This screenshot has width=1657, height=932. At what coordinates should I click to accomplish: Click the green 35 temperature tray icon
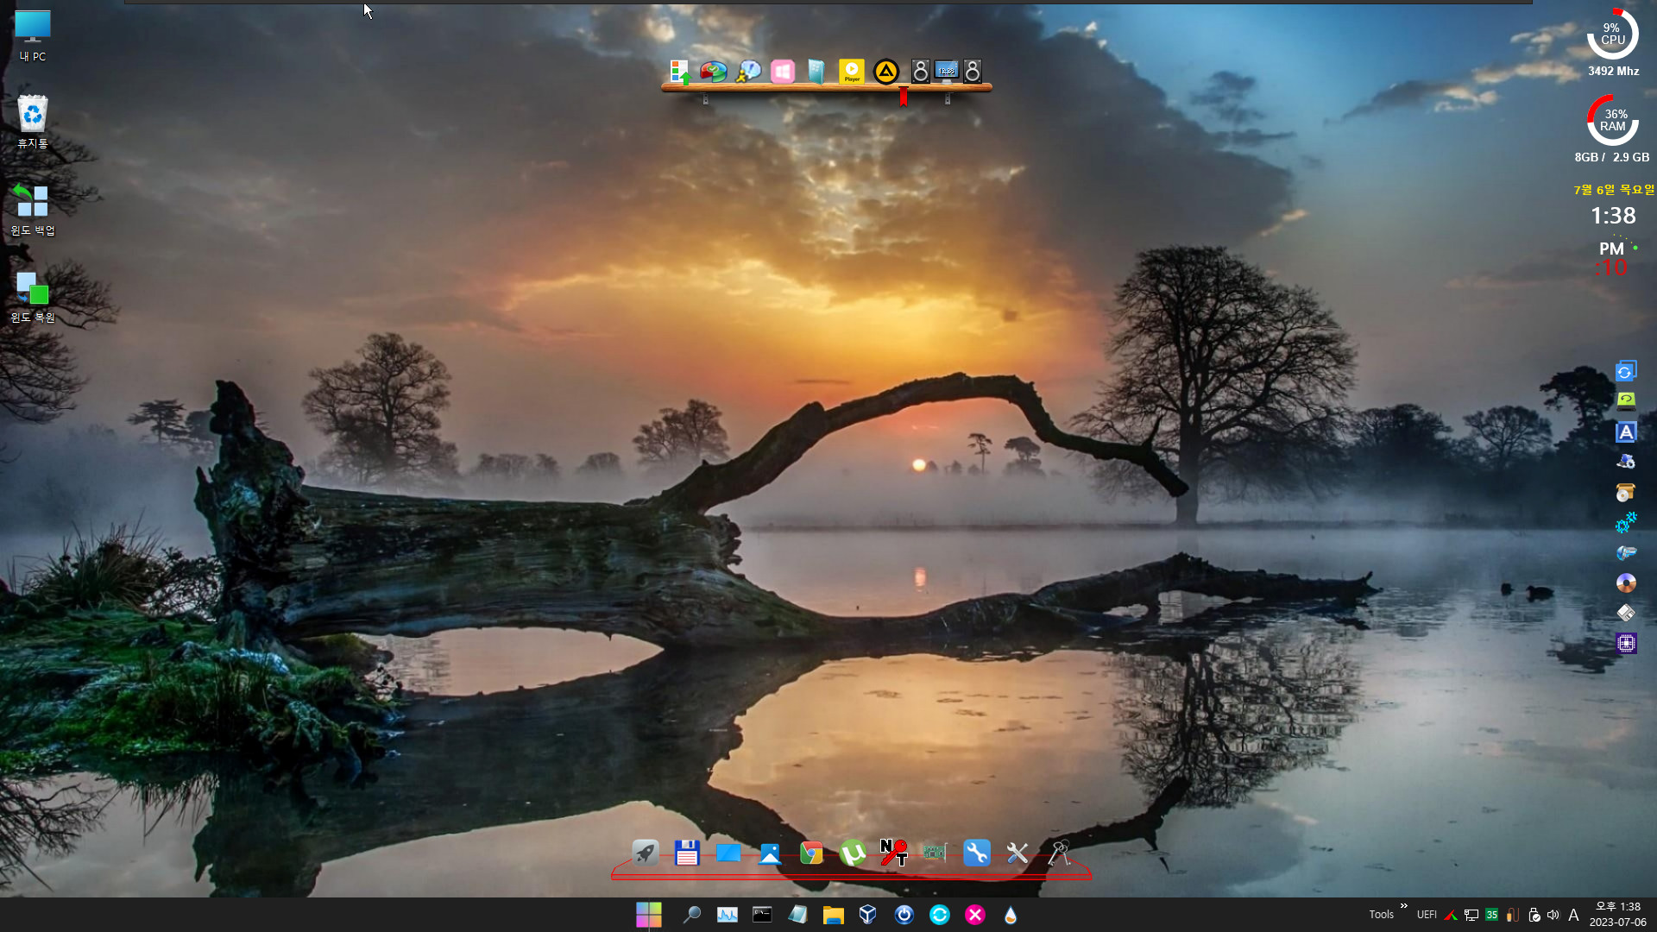click(x=1492, y=915)
